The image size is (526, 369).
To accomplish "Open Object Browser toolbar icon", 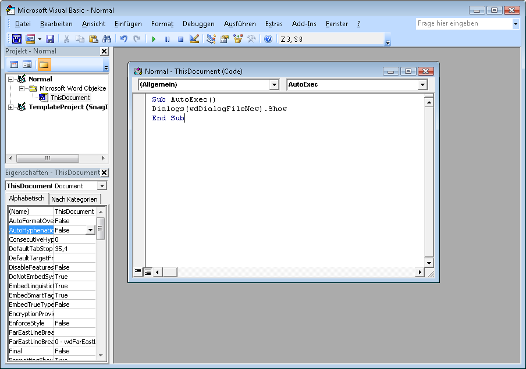I will click(x=238, y=39).
